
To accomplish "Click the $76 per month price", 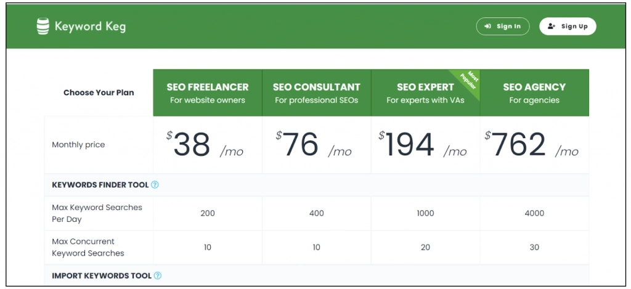I will coord(314,145).
